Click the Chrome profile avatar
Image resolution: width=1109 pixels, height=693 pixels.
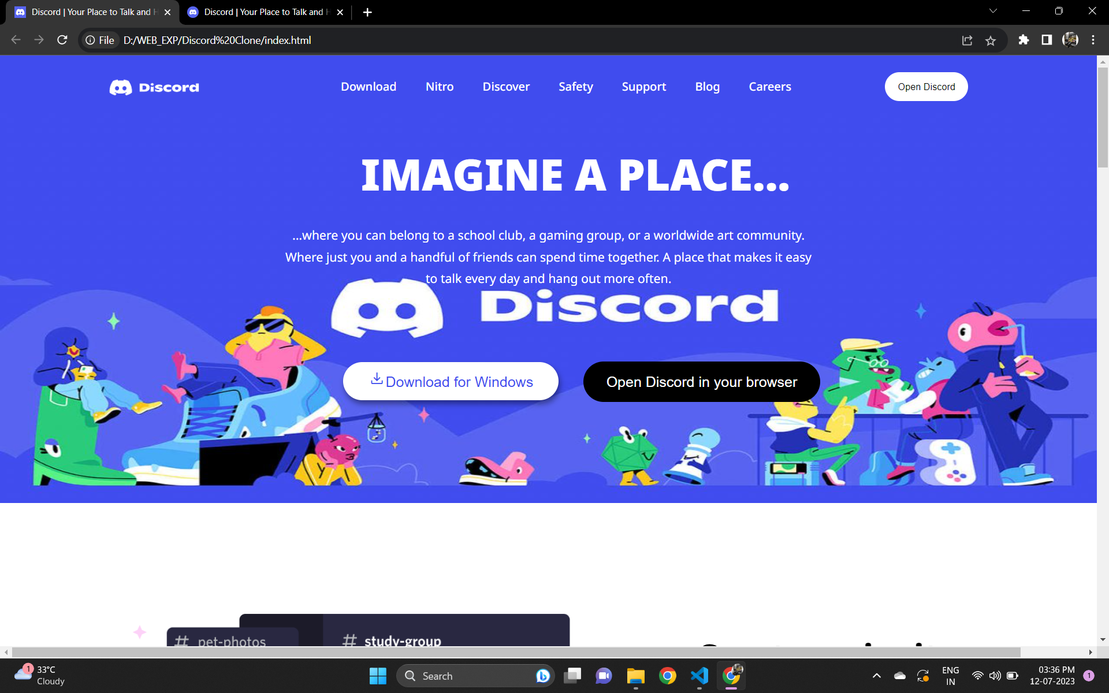click(x=1070, y=40)
